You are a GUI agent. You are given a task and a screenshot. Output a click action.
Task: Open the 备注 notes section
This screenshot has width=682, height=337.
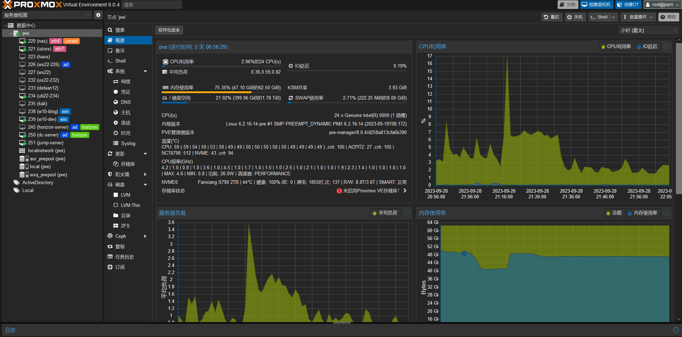[128, 51]
